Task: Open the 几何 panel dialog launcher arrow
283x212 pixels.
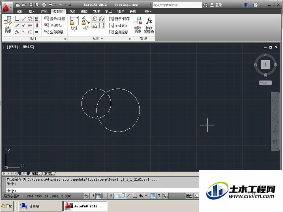Action: 65,39
